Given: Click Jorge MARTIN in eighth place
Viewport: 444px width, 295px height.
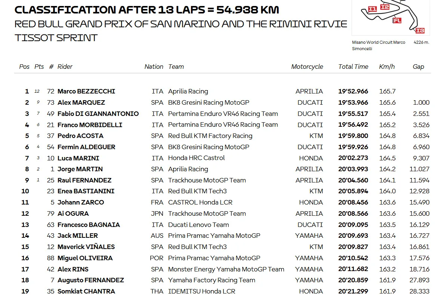Looking at the screenshot, I should click(x=80, y=169).
